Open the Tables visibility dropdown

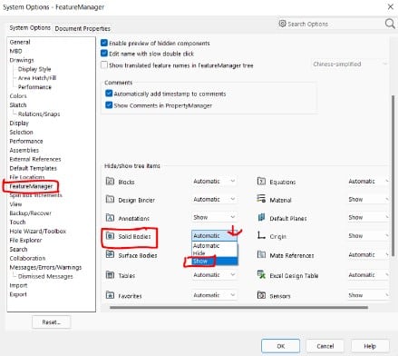click(x=214, y=275)
